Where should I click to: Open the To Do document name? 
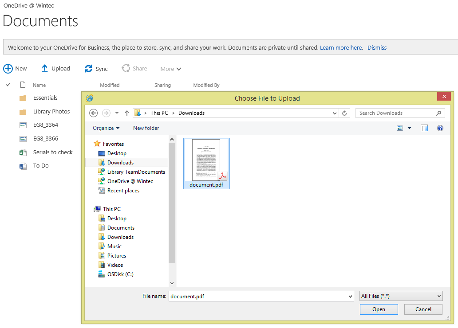pos(41,165)
